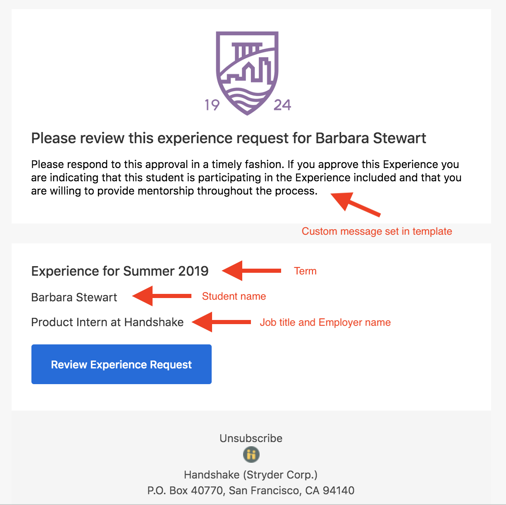Click the red Term annotation label
This screenshot has width=506, height=505.
point(306,271)
